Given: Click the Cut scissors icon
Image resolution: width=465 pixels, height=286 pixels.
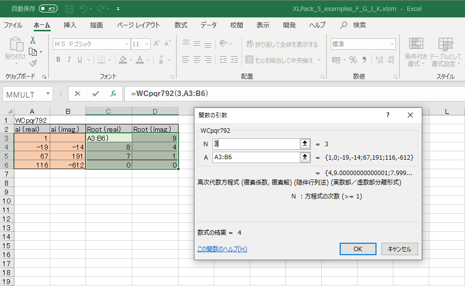Looking at the screenshot, I should [33, 40].
